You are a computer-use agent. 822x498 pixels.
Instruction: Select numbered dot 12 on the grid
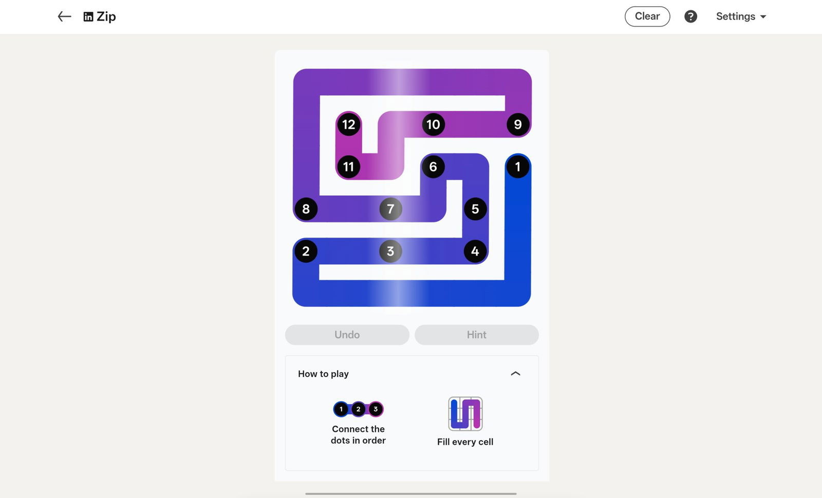(x=348, y=125)
